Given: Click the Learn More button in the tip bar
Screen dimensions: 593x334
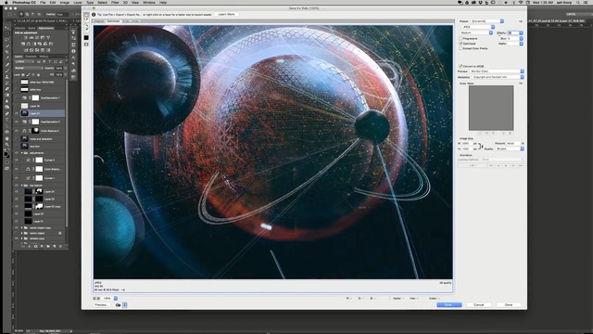Looking at the screenshot, I should (226, 15).
